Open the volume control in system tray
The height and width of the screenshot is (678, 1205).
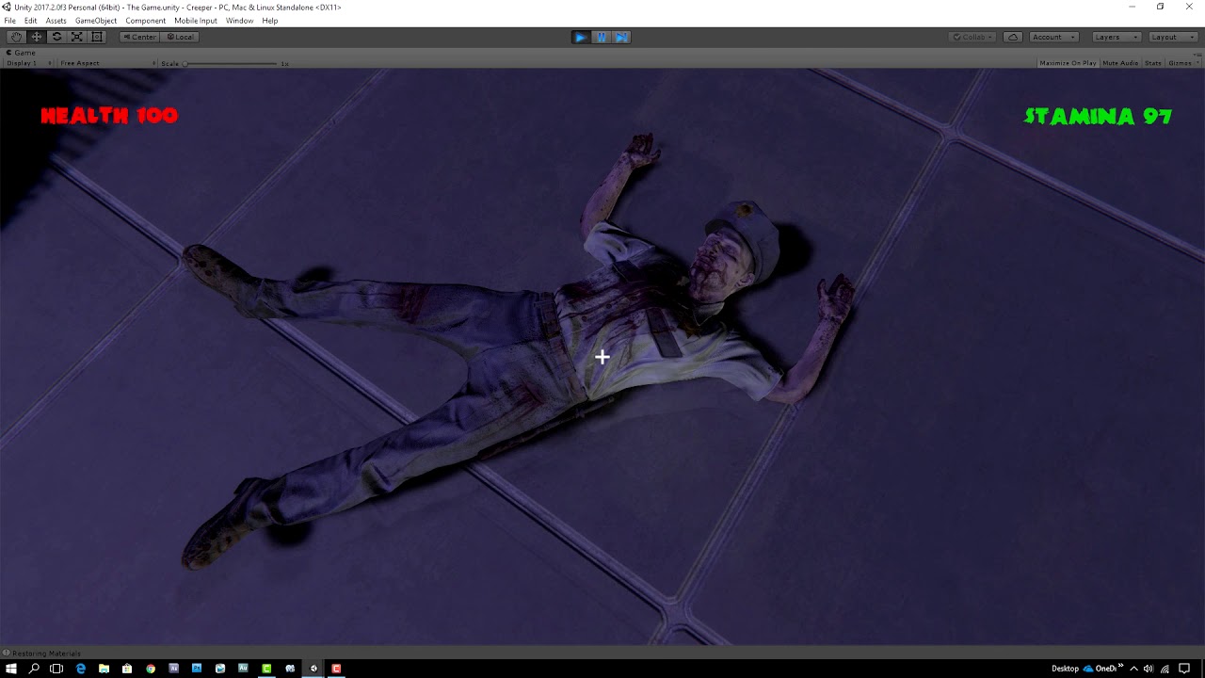(x=1149, y=669)
